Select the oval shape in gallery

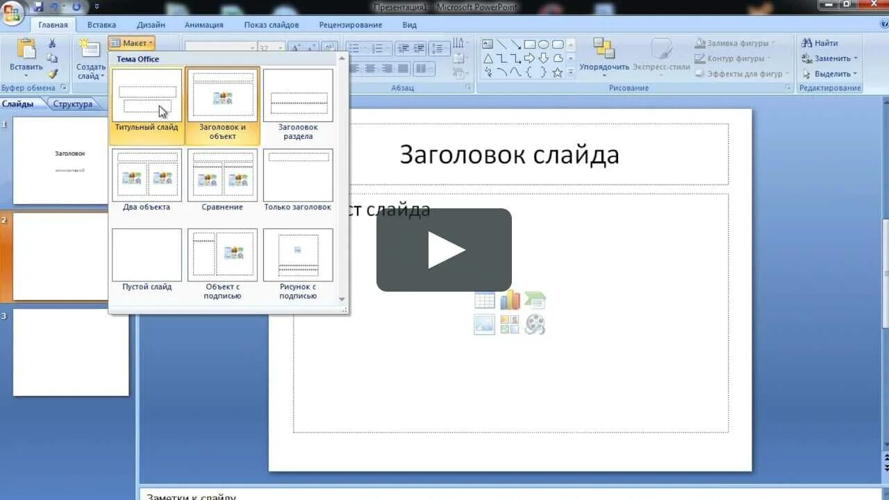coord(543,44)
